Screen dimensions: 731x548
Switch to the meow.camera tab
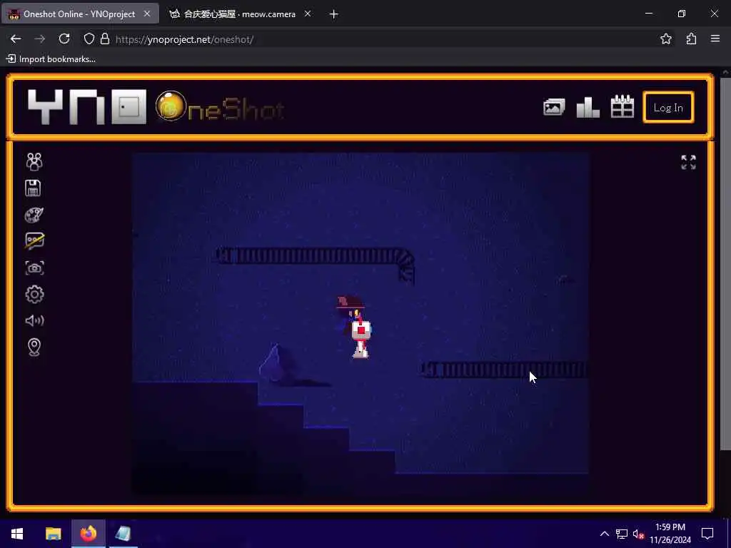240,14
